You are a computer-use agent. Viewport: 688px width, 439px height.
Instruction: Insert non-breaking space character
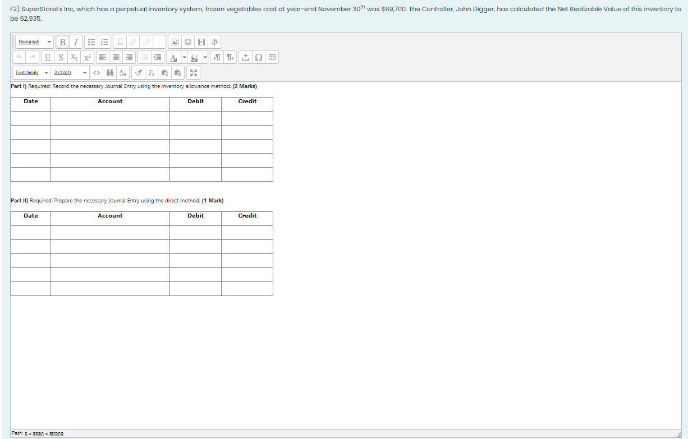click(246, 57)
